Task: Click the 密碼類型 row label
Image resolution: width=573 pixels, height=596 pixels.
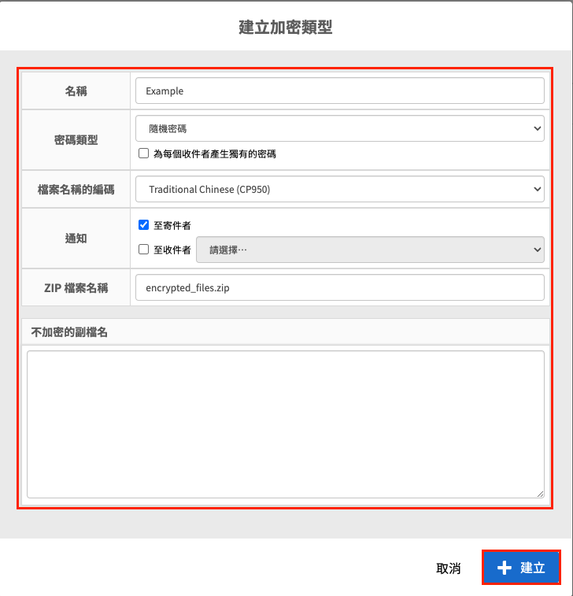Action: click(76, 139)
